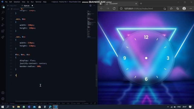Click the '.min, #mn' selector line
This screenshot has width=194, height=109.
click(20, 19)
